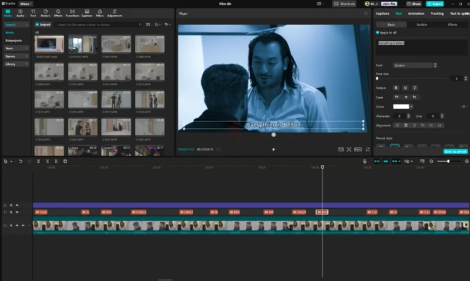Toggle Underline text pattern
Viewport: 470px width, 281px height.
tap(405, 88)
